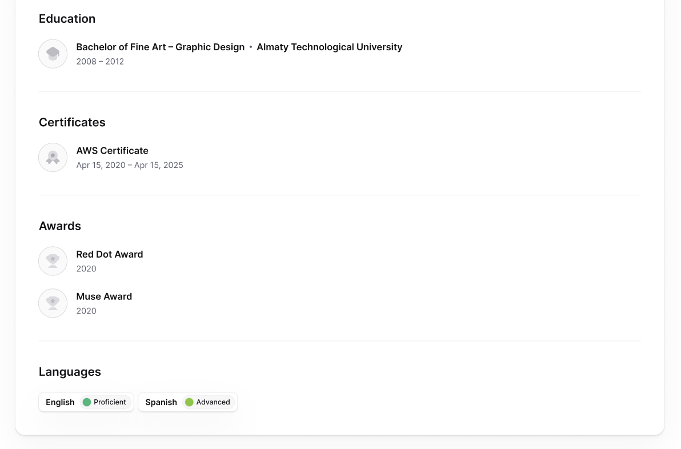Click the Red Dot Award trophy icon
This screenshot has height=449, width=681.
point(53,261)
